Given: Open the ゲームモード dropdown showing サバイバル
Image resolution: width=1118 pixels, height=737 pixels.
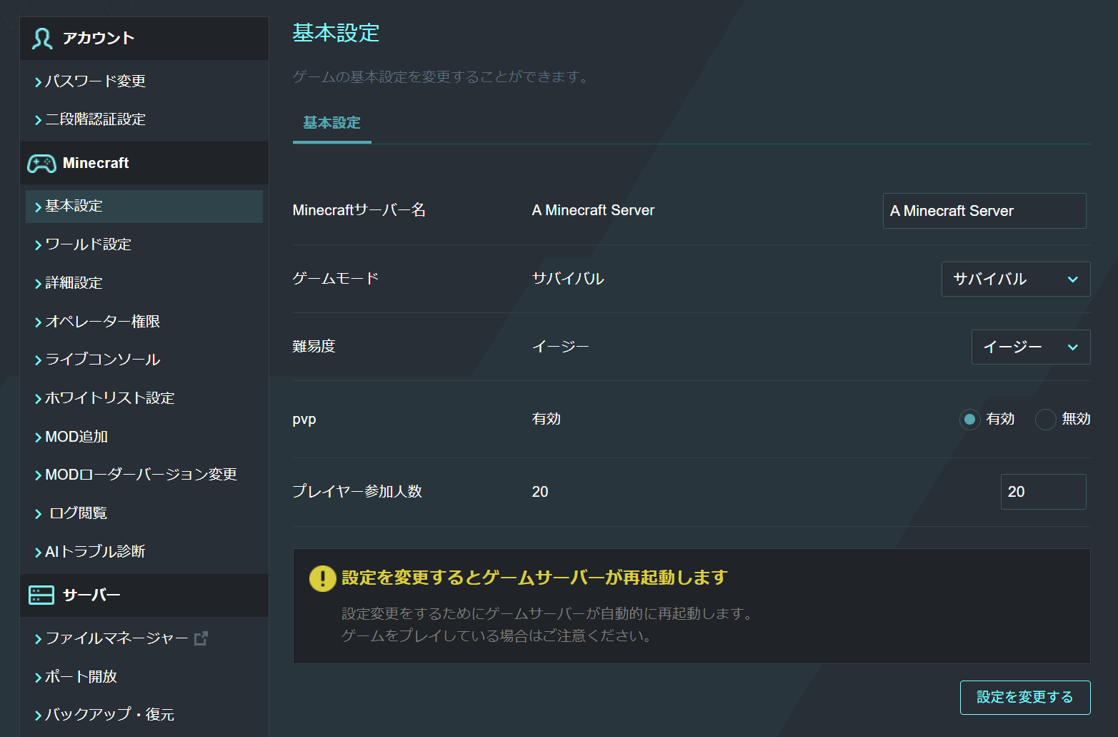Looking at the screenshot, I should click(x=1015, y=280).
